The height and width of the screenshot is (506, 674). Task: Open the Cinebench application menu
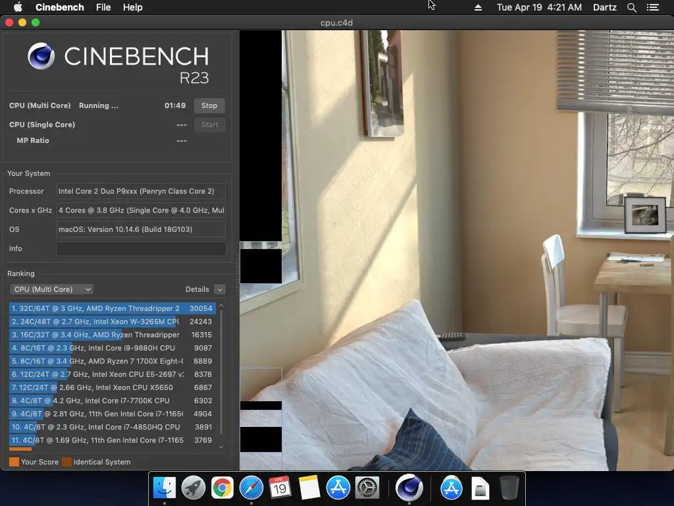[59, 7]
